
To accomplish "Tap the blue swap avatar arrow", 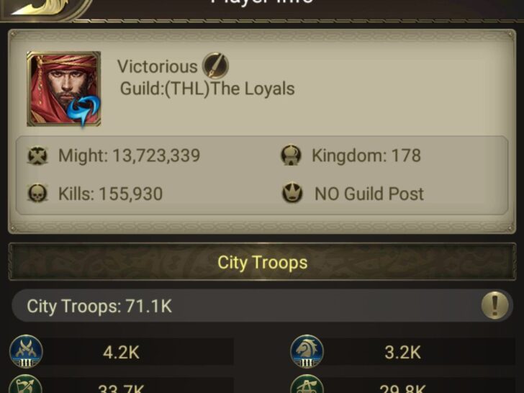I will click(83, 110).
